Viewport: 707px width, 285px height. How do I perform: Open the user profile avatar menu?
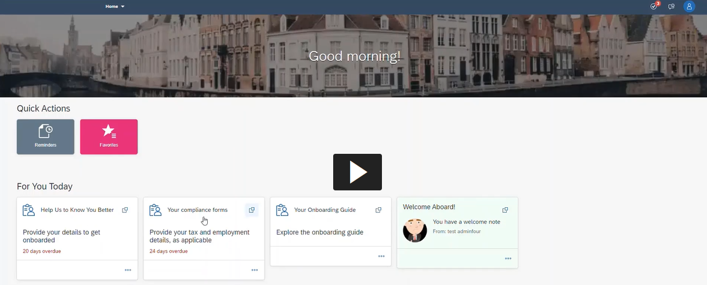[x=689, y=7]
